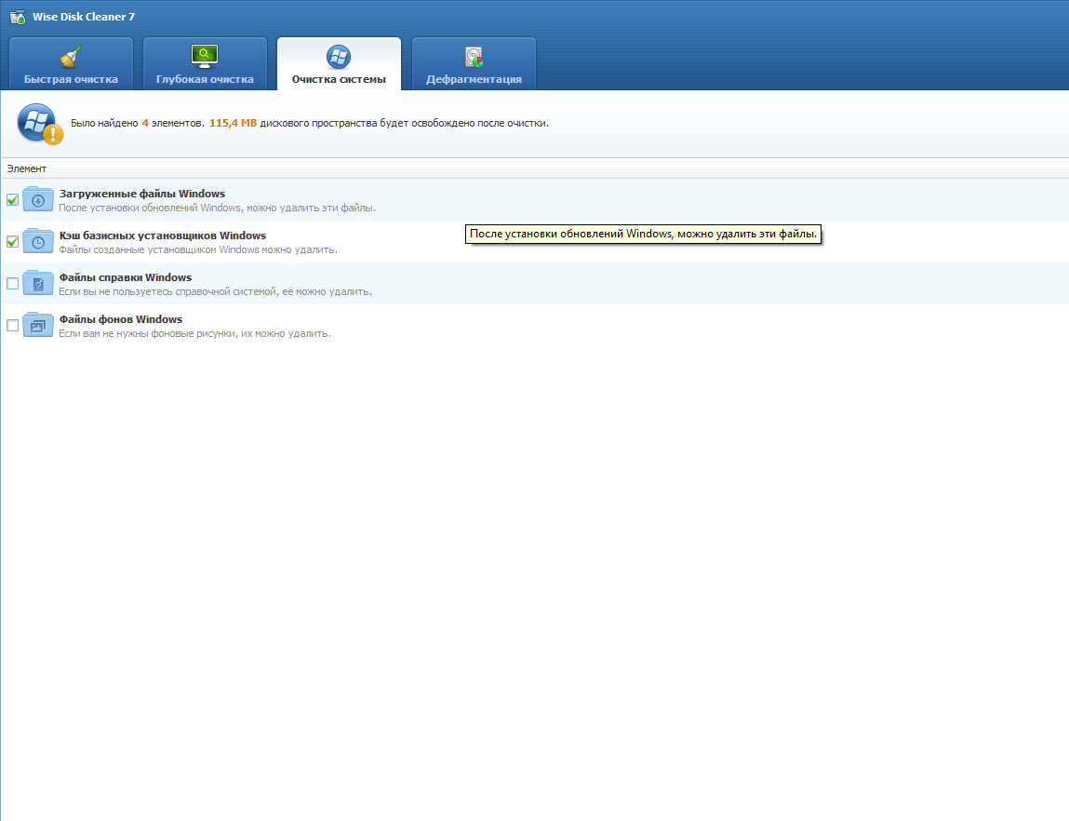Click the Windows warning icon beside found items summary

pos(40,124)
